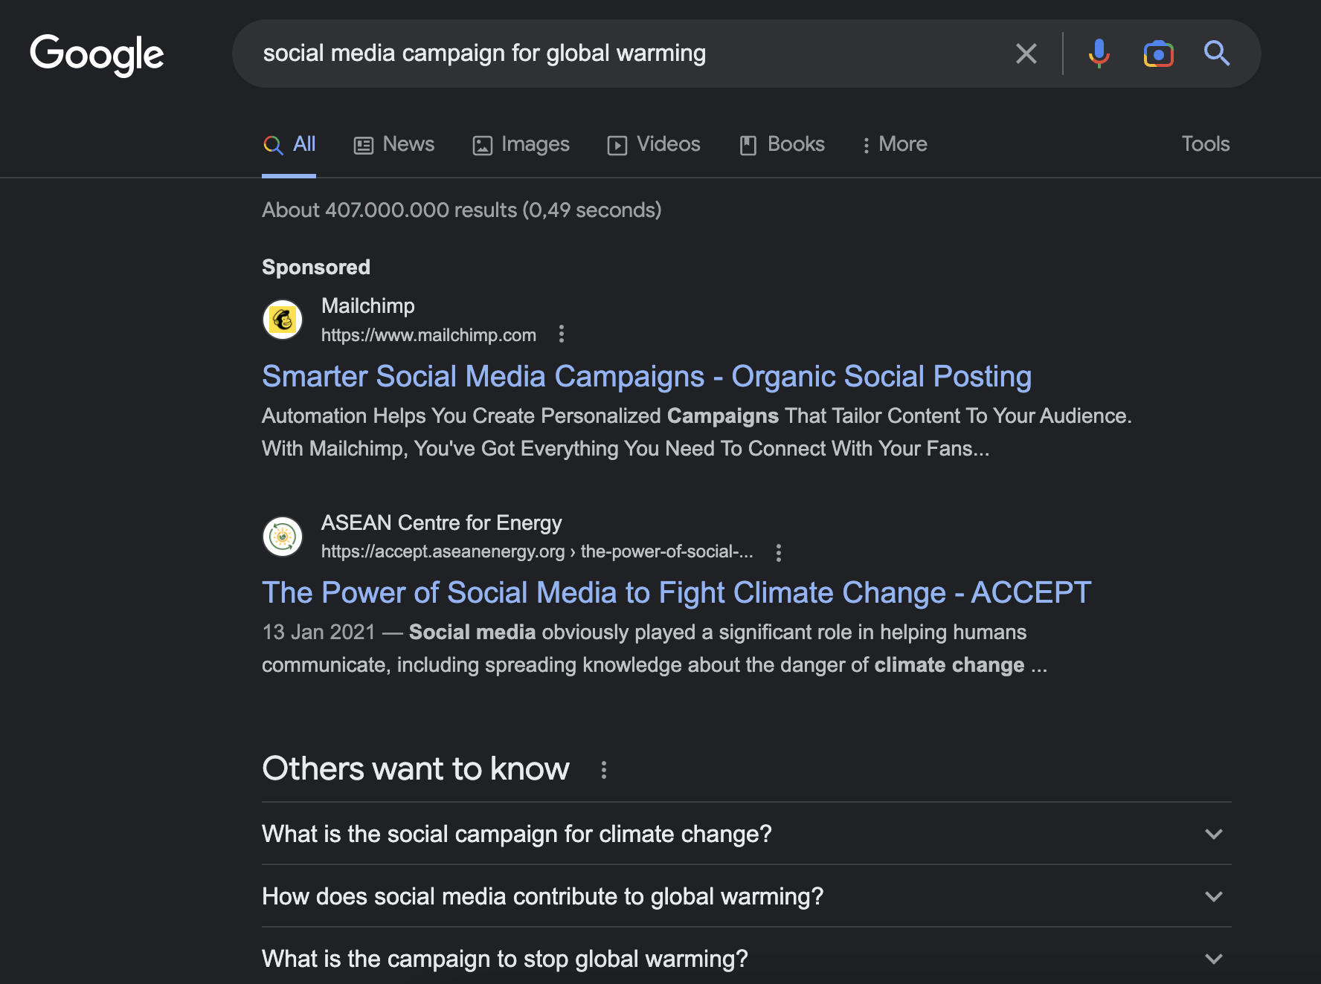The image size is (1321, 984).
Task: Open the three-dot menu on the ASEAN result
Action: (779, 553)
